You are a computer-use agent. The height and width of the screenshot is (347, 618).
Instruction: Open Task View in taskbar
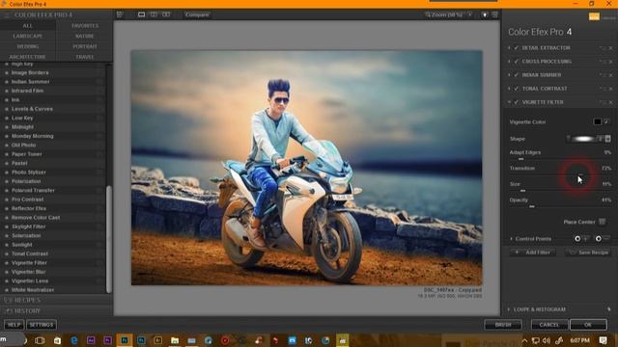click(40, 340)
